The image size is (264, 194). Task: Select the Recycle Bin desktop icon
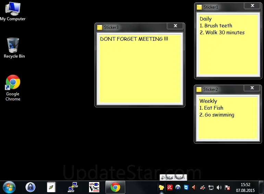(14, 48)
